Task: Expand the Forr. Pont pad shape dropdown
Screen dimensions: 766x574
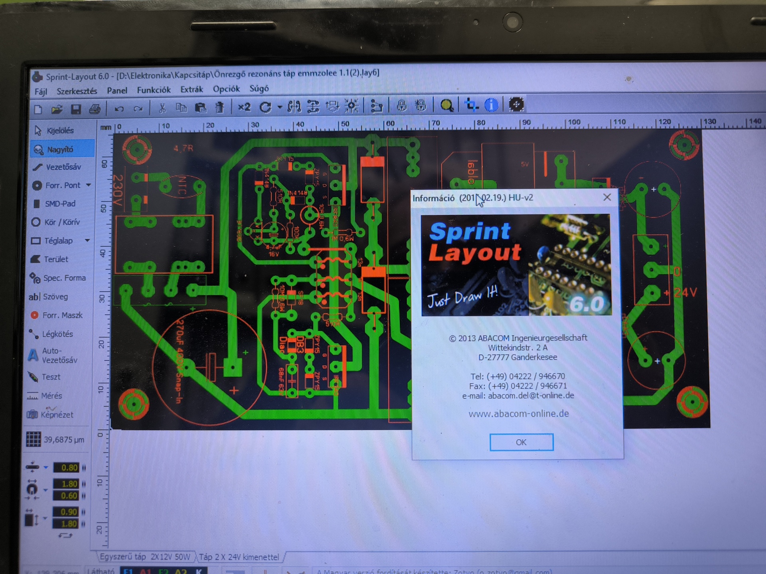Action: [89, 185]
